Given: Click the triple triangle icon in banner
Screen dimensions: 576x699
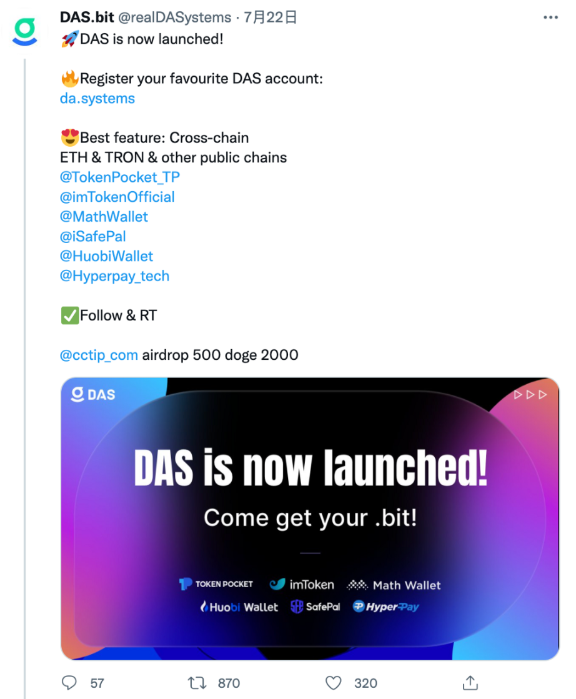Looking at the screenshot, I should [530, 395].
